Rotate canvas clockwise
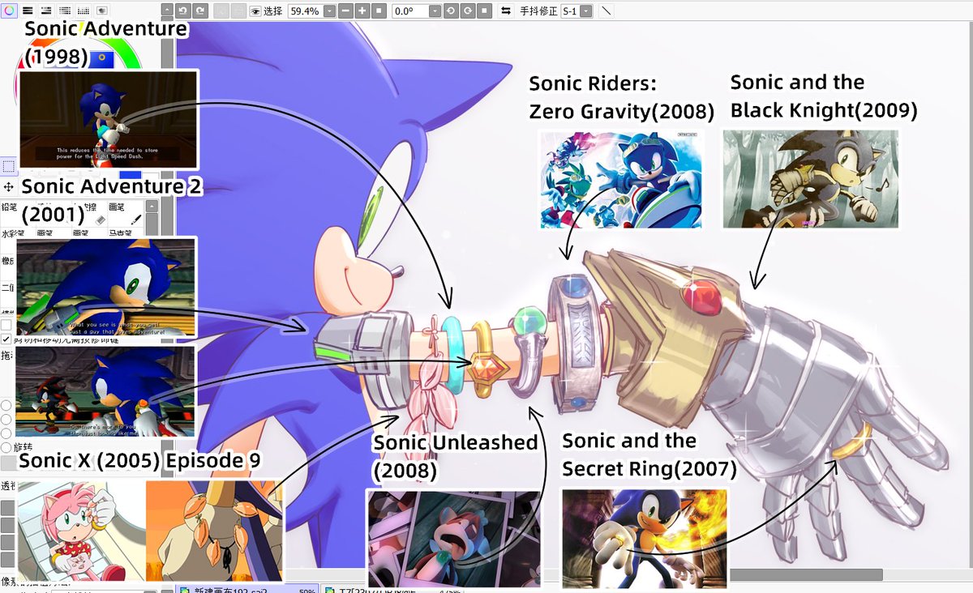The image size is (973, 593). tap(467, 11)
